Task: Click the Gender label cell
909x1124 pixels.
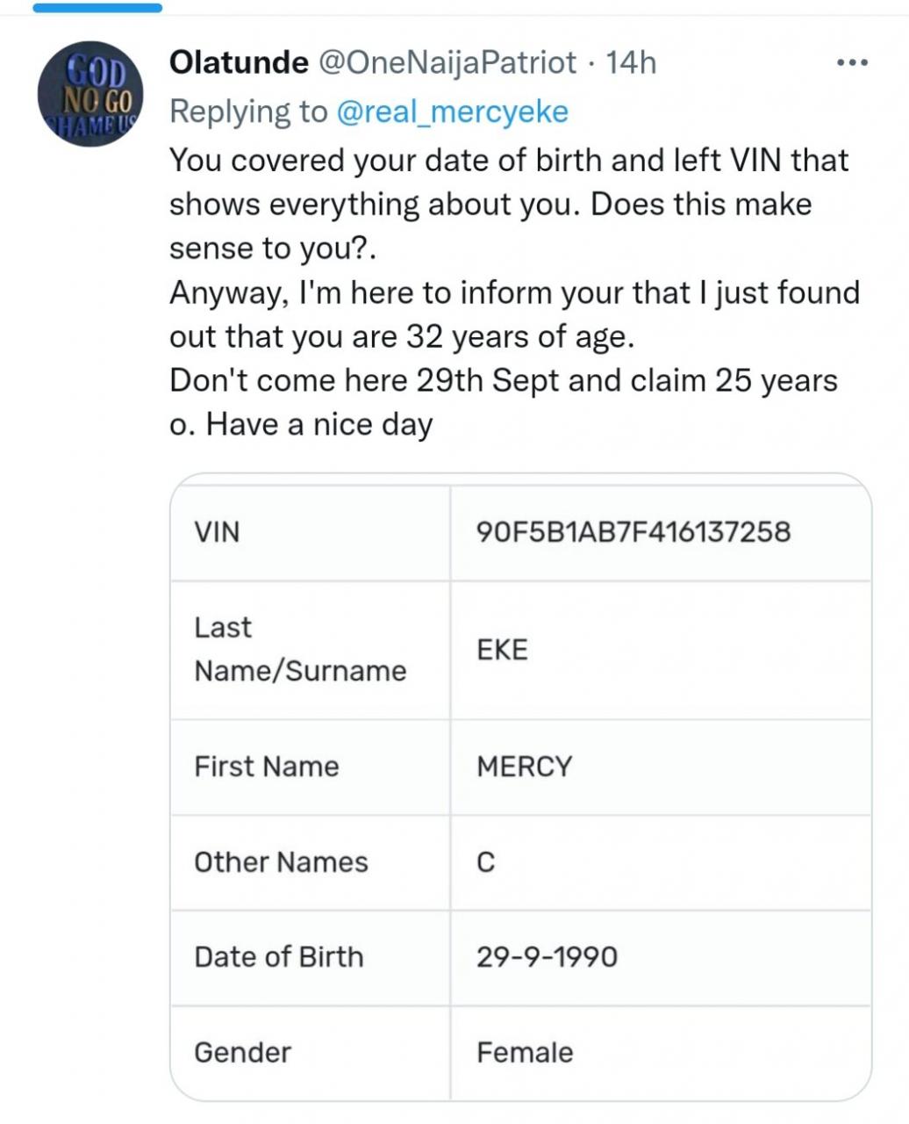Action: pyautogui.click(x=242, y=1052)
